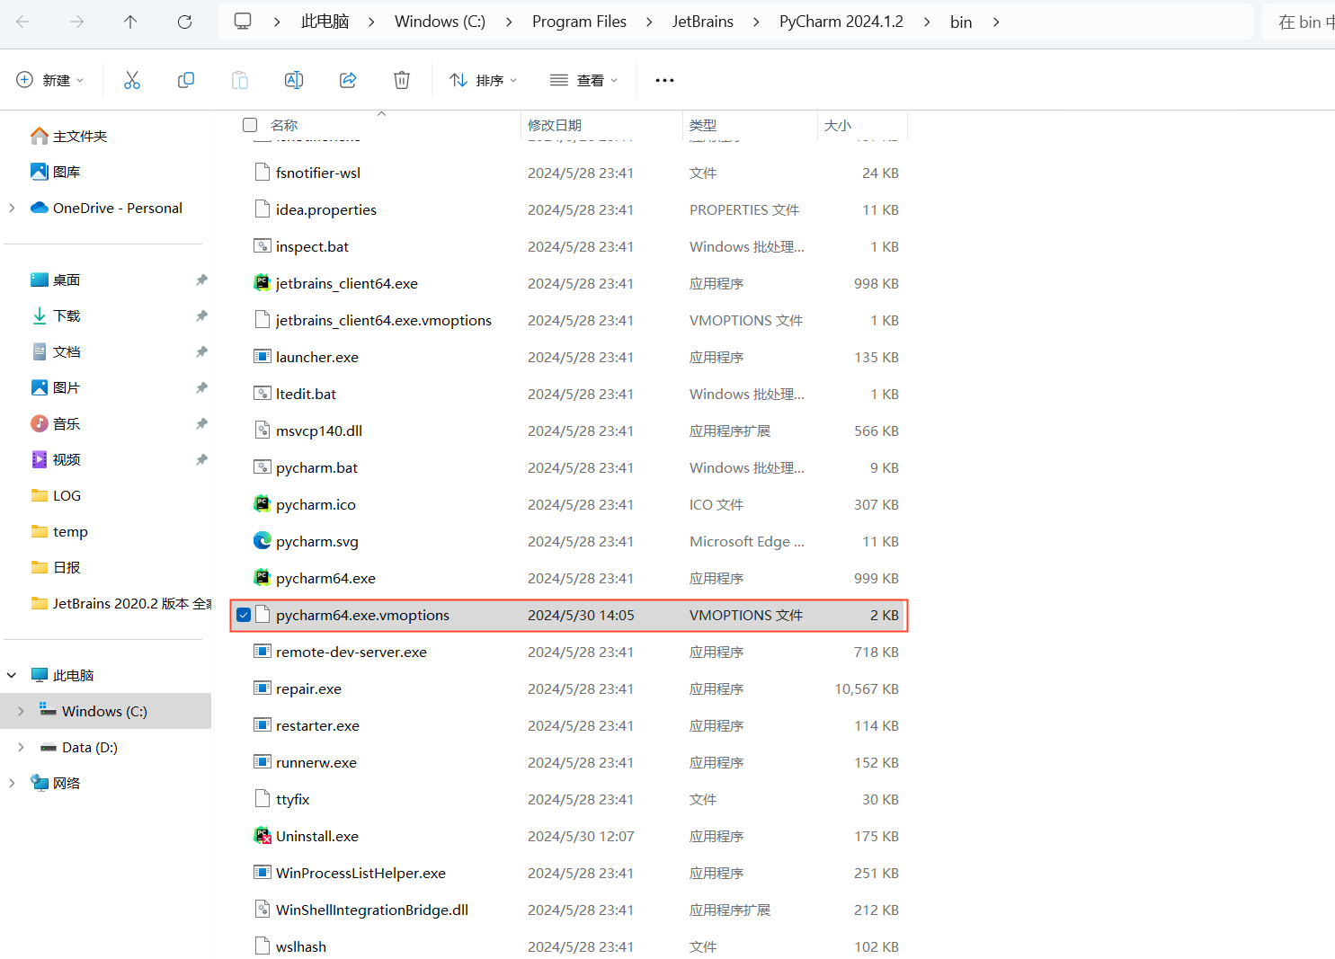Expand the Network (网络) tree node
Screen dimensions: 1335x959
click(x=12, y=783)
